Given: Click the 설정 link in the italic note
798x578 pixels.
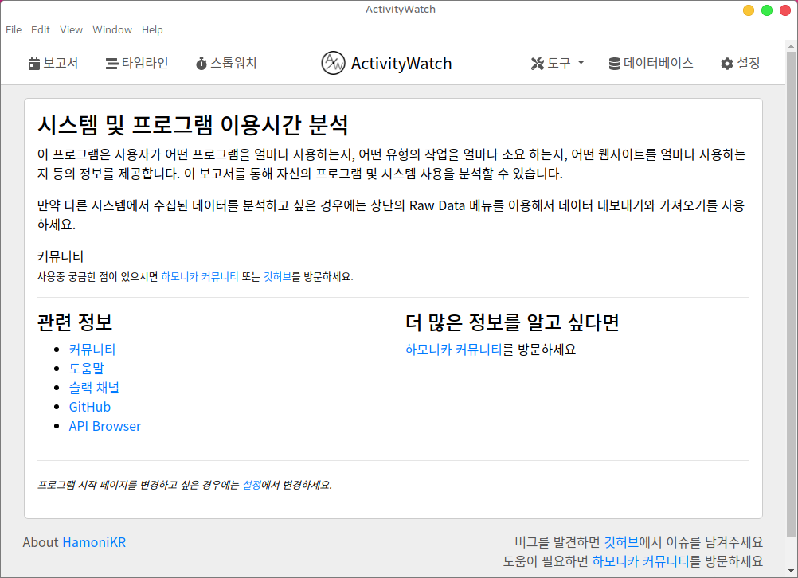Looking at the screenshot, I should pos(252,485).
